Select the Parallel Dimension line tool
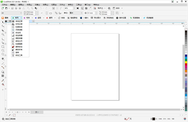This screenshot has height=122, width=188. pyautogui.click(x=3, y=63)
